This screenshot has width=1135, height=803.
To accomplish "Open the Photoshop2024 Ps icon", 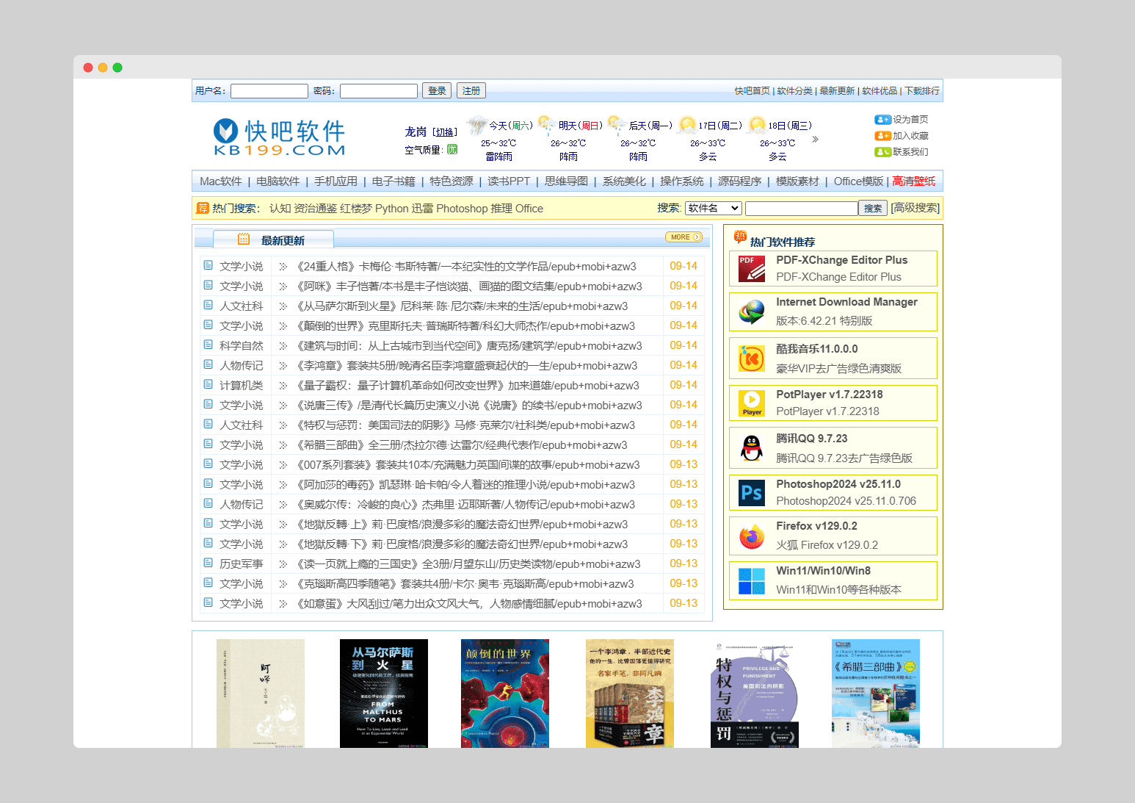I will tap(751, 493).
